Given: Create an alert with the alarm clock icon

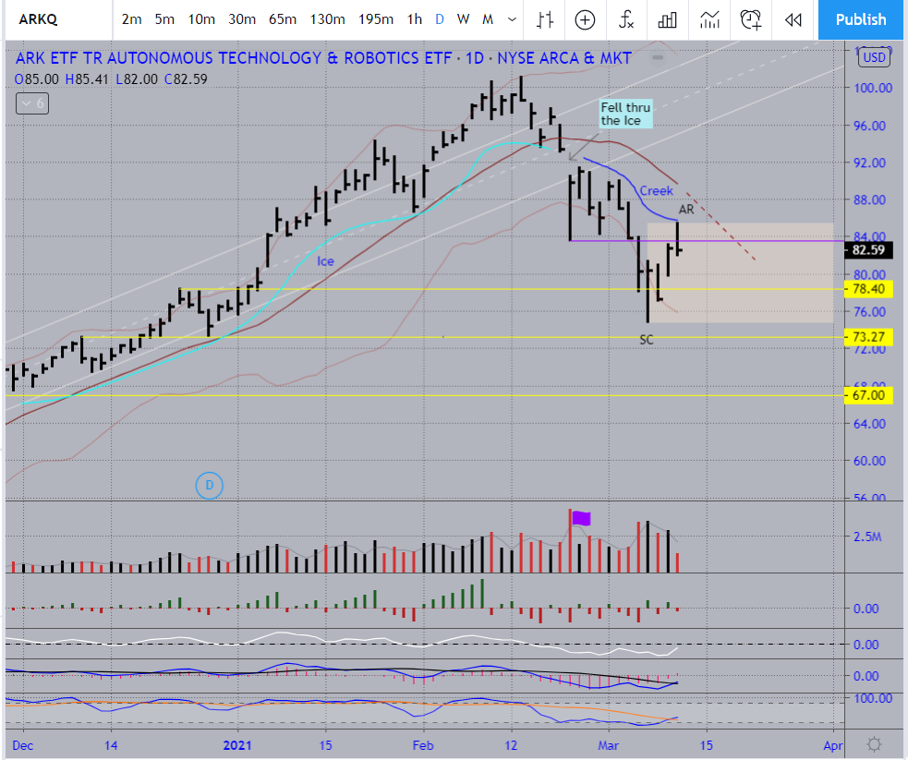Looking at the screenshot, I should point(752,19).
